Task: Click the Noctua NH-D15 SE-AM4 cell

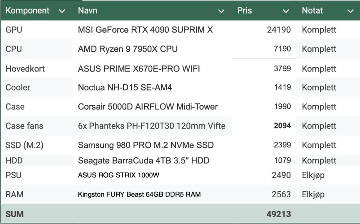Action: click(125, 88)
